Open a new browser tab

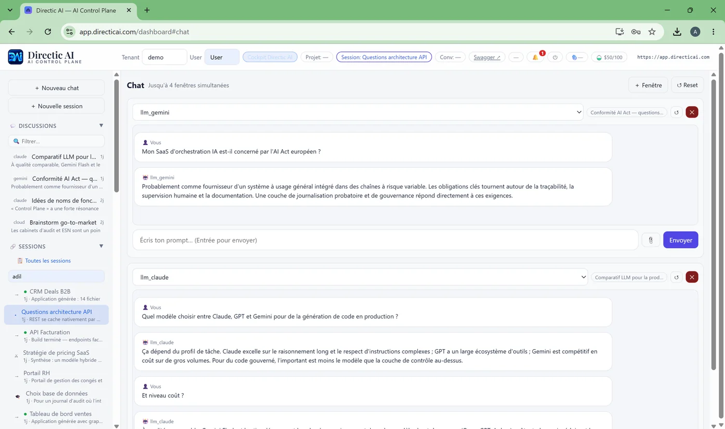(147, 10)
